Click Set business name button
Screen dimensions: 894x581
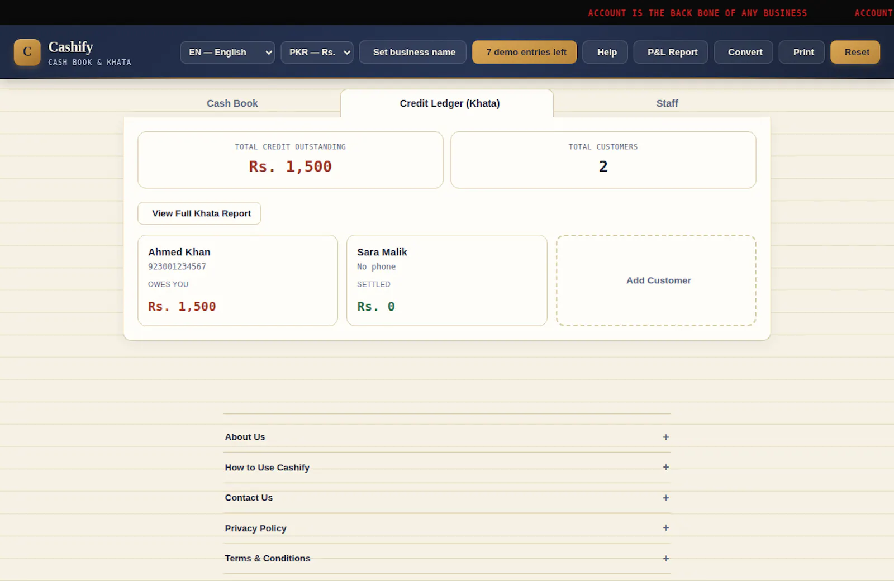(x=412, y=52)
